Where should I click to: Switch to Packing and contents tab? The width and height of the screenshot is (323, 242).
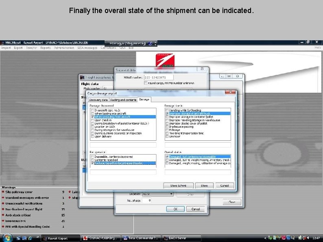click(123, 100)
